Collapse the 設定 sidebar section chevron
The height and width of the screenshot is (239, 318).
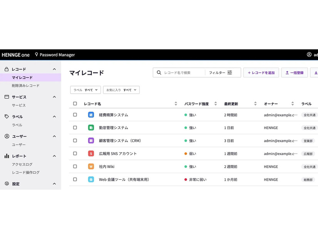(54, 184)
